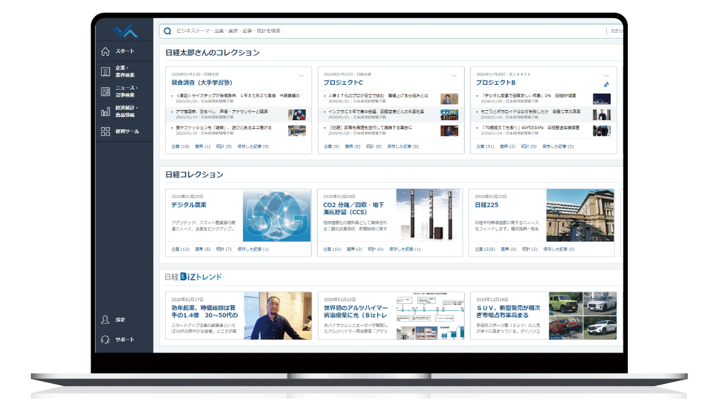The height and width of the screenshot is (405, 709).
Task: Open the 日経225 collection title
Action: (x=487, y=205)
